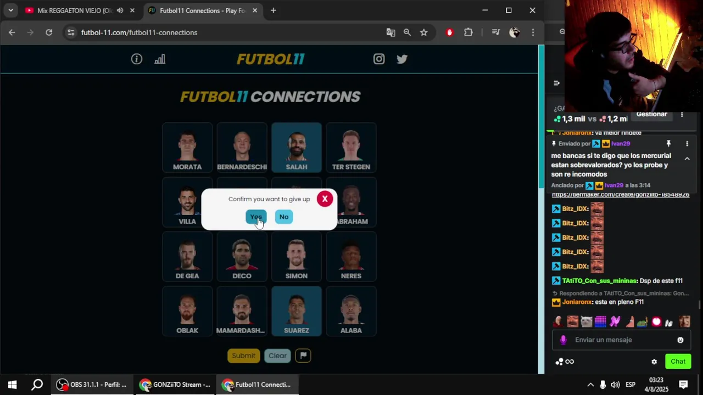Viewport: 703px width, 395px height.
Task: Translate this page icon
Action: click(x=390, y=32)
